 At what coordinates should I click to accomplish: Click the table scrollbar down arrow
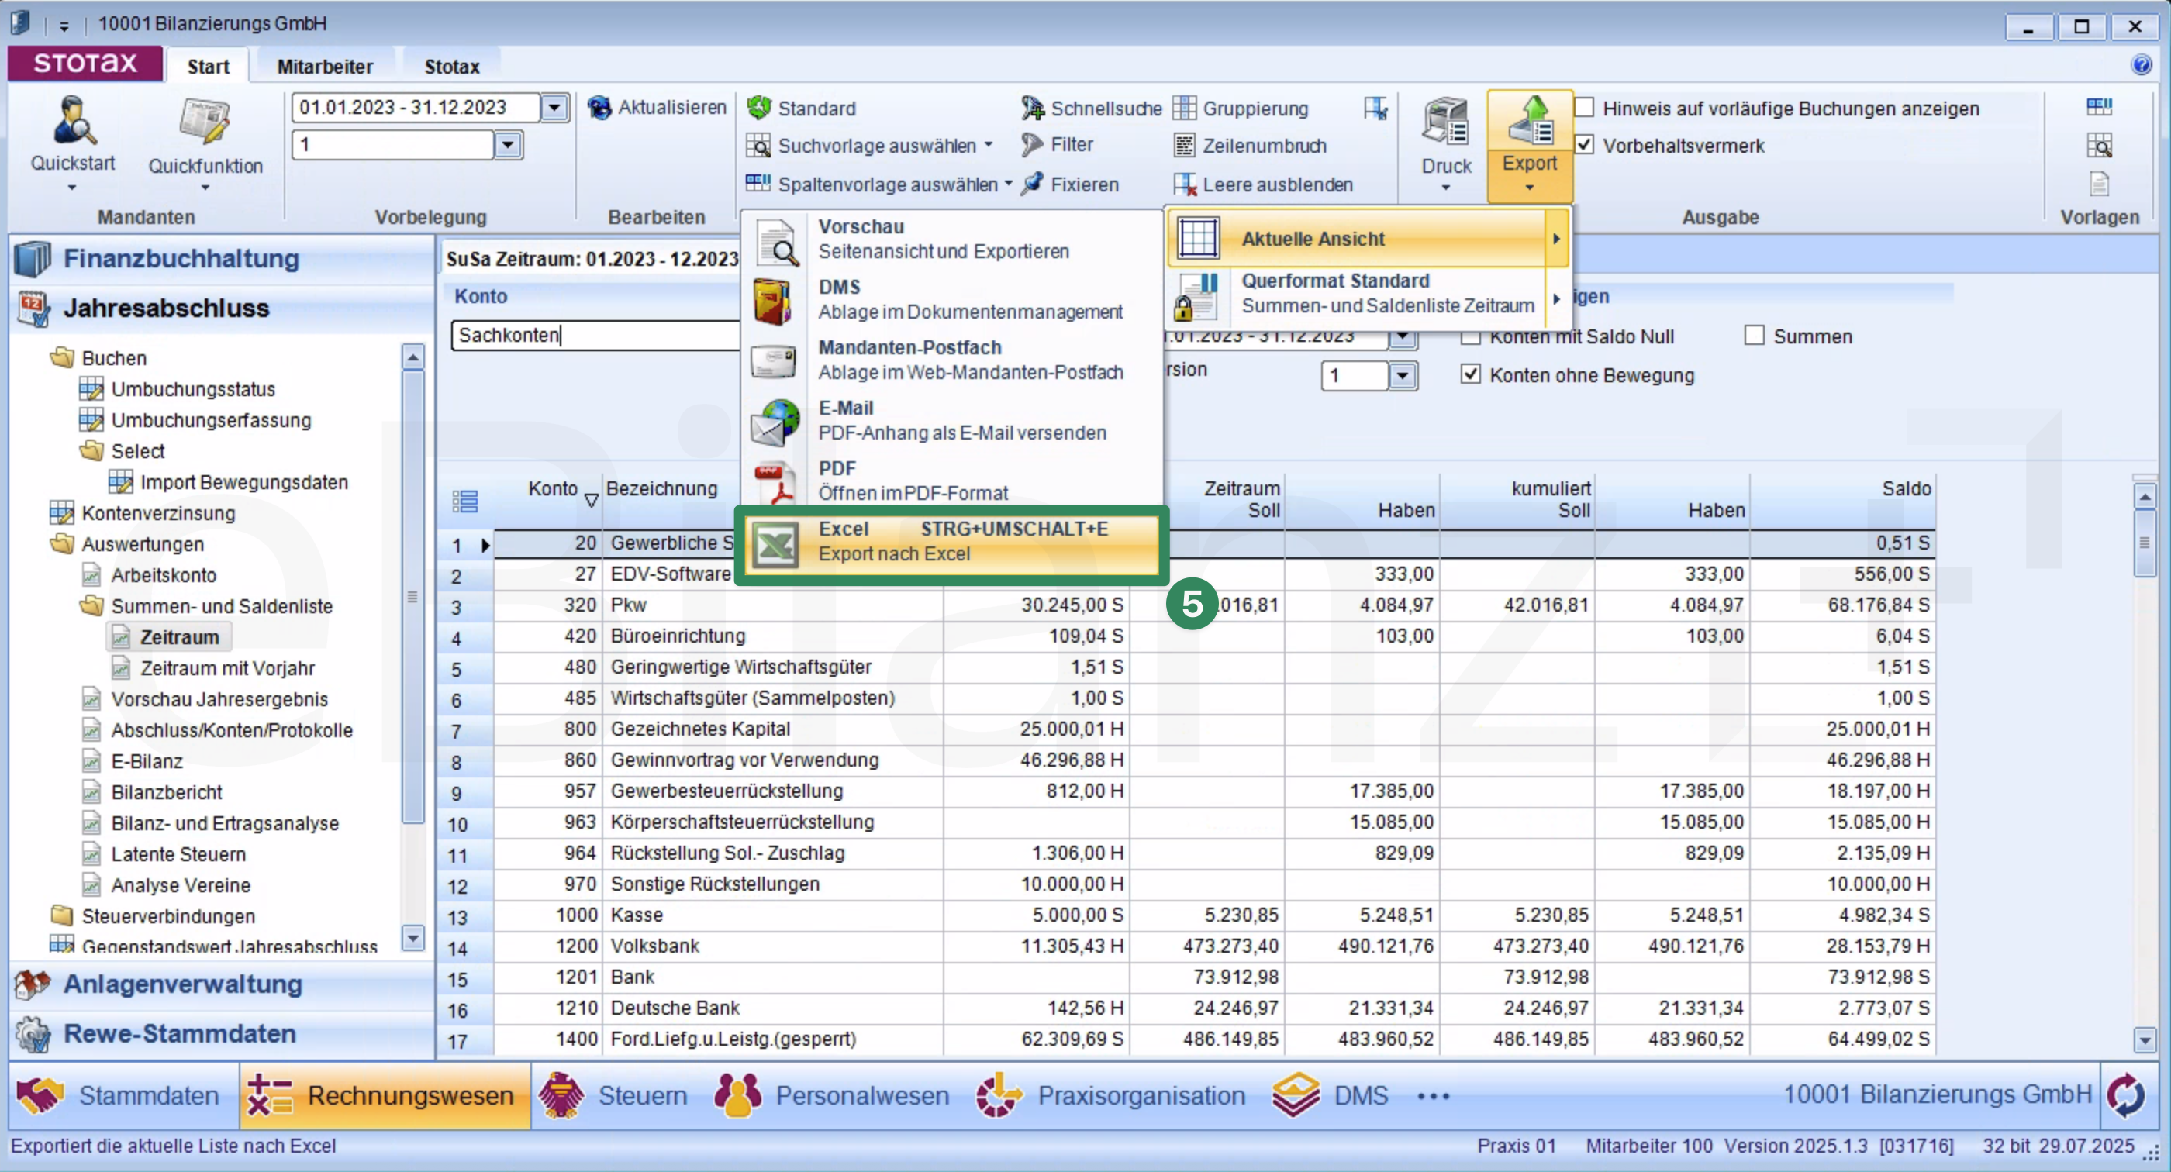coord(2145,1039)
